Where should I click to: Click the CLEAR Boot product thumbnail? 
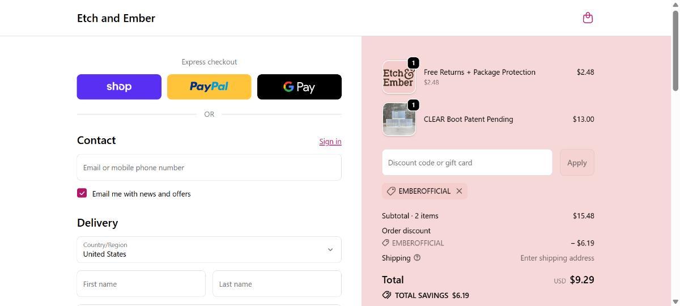coord(399,119)
